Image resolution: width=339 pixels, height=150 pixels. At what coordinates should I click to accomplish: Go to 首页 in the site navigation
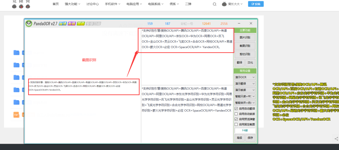coord(56,4)
